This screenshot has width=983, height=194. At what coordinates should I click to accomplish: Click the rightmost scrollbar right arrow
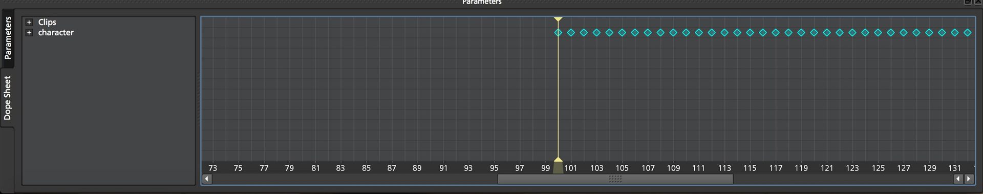[x=969, y=179]
